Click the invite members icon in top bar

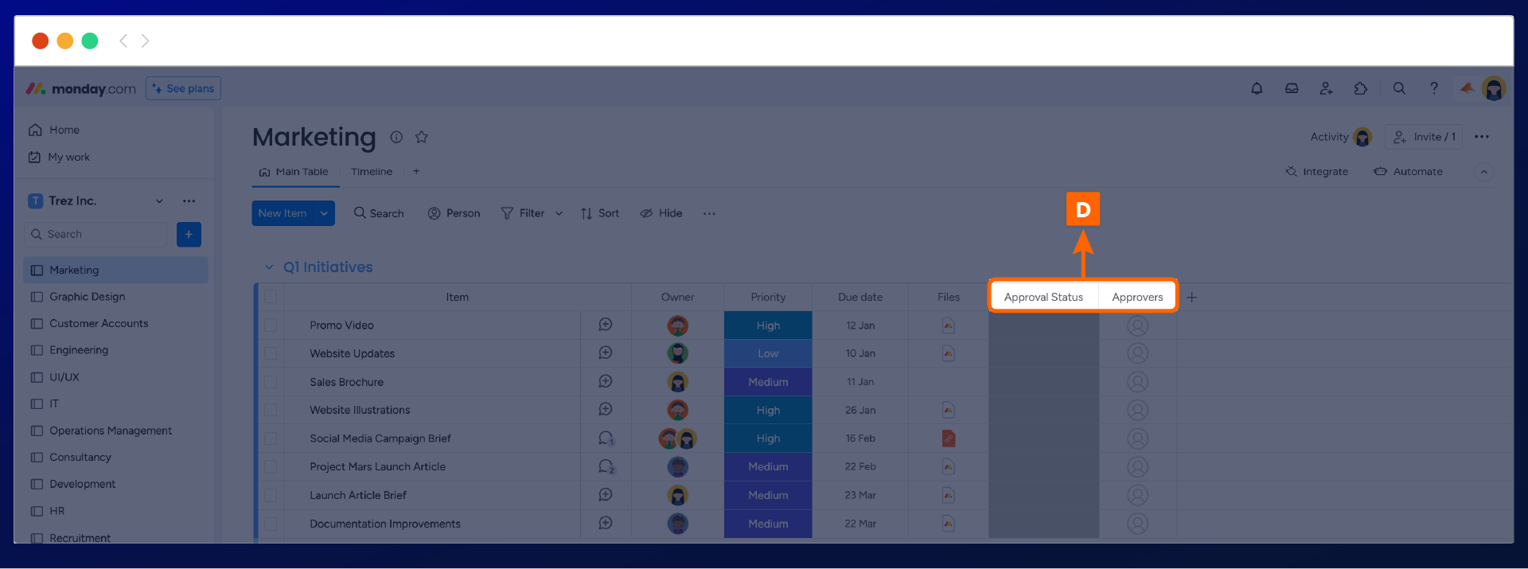point(1326,88)
